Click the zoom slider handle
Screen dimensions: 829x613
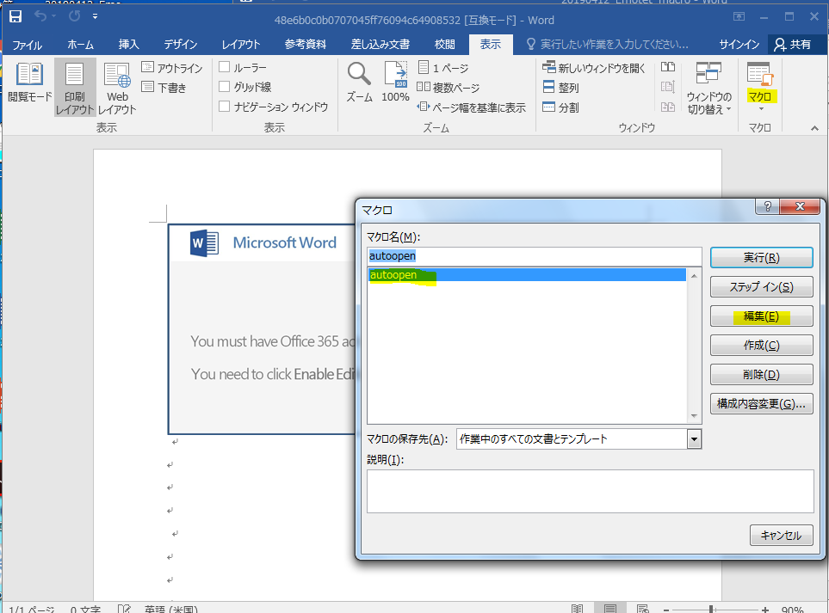click(712, 610)
